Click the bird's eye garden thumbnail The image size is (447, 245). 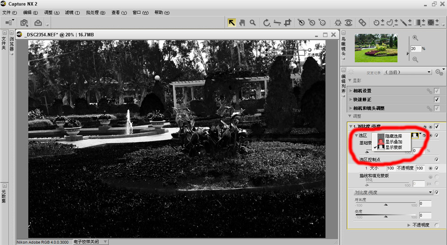376,48
